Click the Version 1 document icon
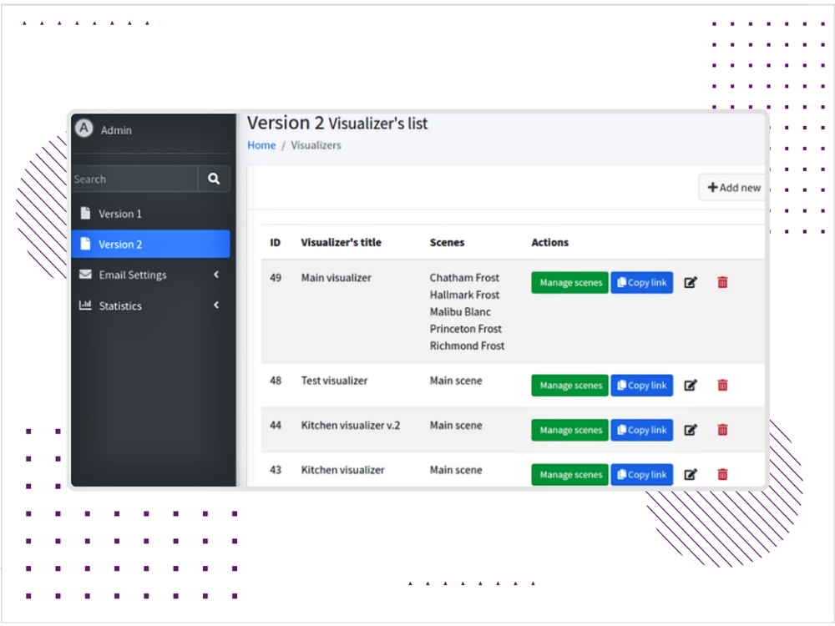 [85, 214]
